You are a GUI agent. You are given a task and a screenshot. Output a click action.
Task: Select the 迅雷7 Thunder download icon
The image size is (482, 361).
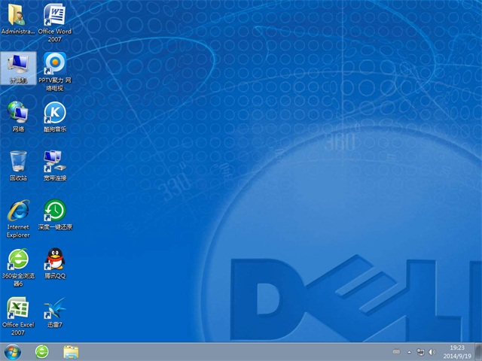[x=54, y=308]
